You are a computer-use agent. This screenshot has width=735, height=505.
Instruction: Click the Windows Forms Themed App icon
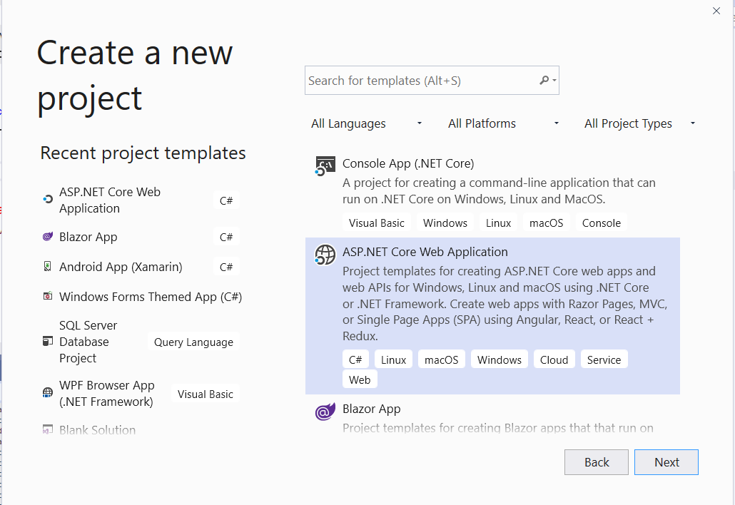click(x=48, y=297)
